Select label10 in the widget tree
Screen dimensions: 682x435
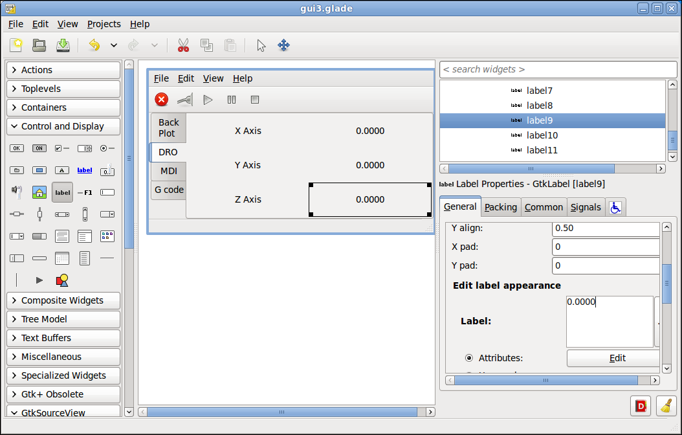[553, 135]
